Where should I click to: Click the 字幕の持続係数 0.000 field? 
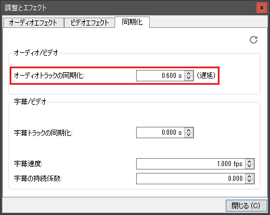[x=191, y=179]
